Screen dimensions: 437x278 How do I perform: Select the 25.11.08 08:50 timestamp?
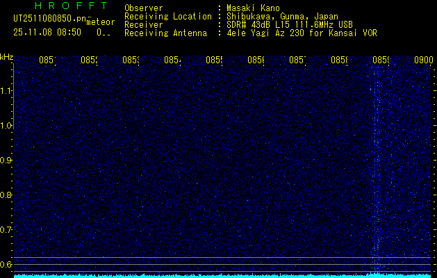[x=47, y=32]
